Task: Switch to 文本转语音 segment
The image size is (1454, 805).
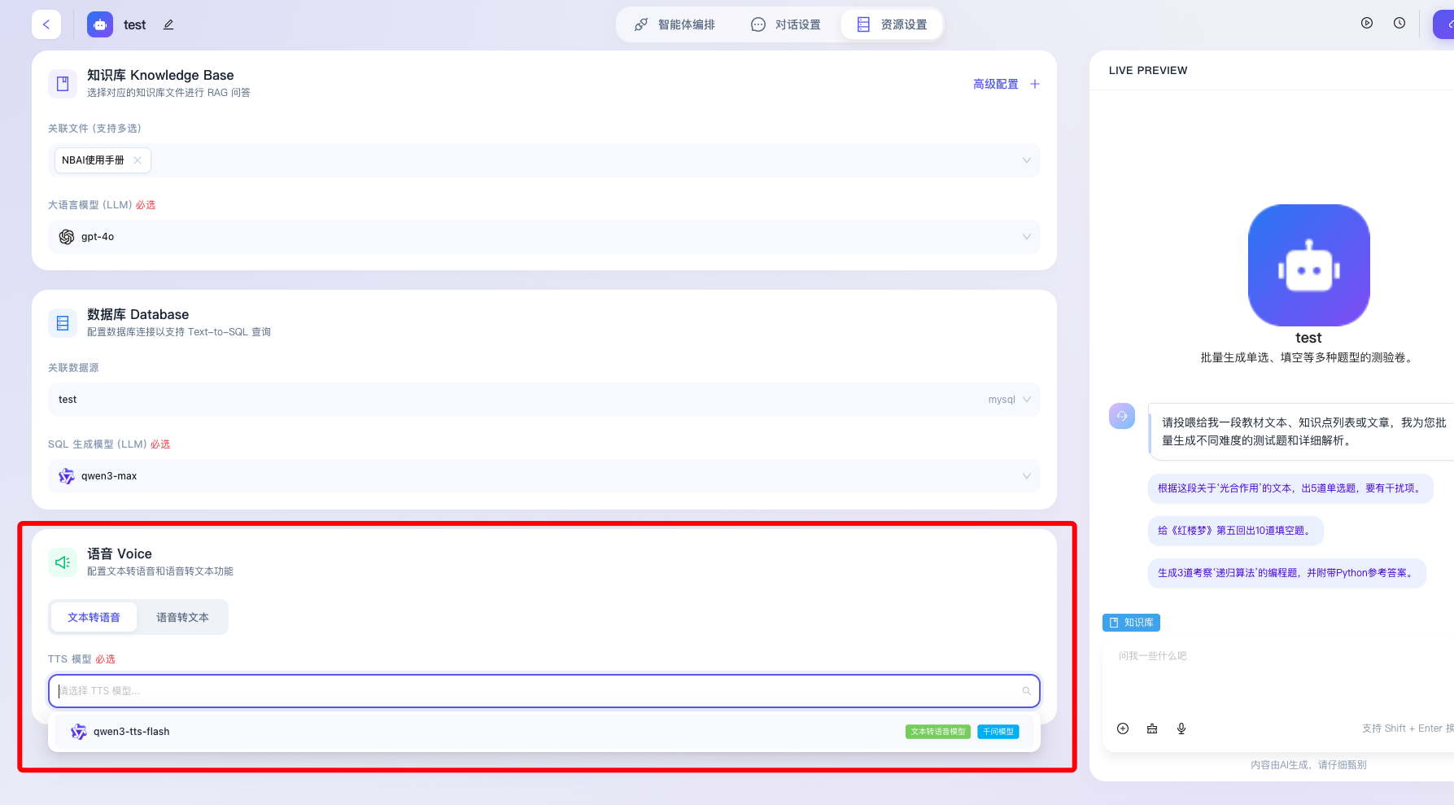Action: 94,618
